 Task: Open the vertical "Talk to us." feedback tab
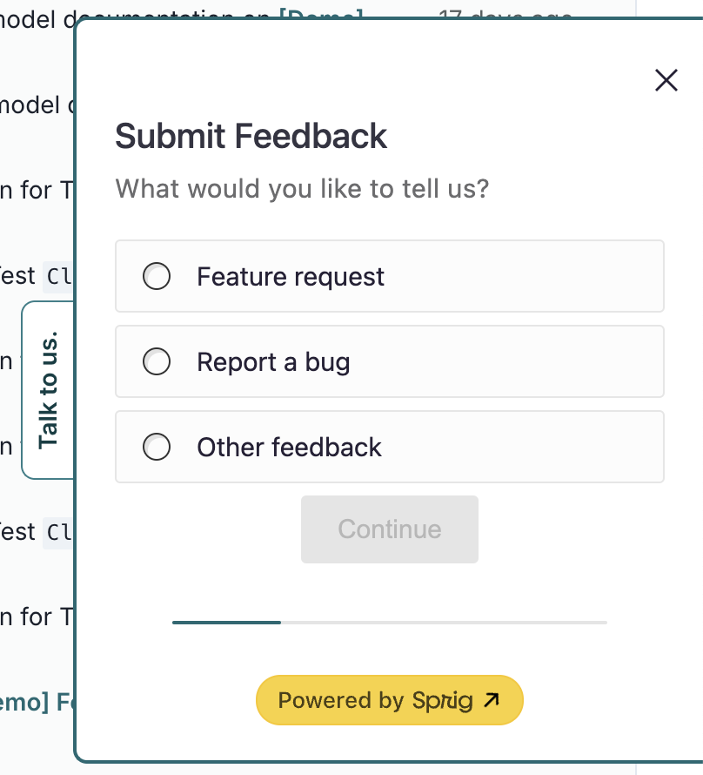click(48, 389)
